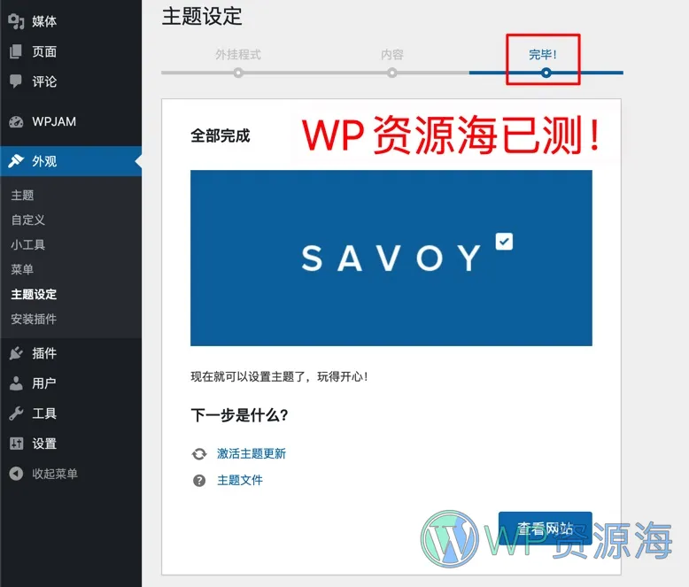This screenshot has width=689, height=587.
Task: Click the WPJAM gauge icon
Action: click(16, 121)
